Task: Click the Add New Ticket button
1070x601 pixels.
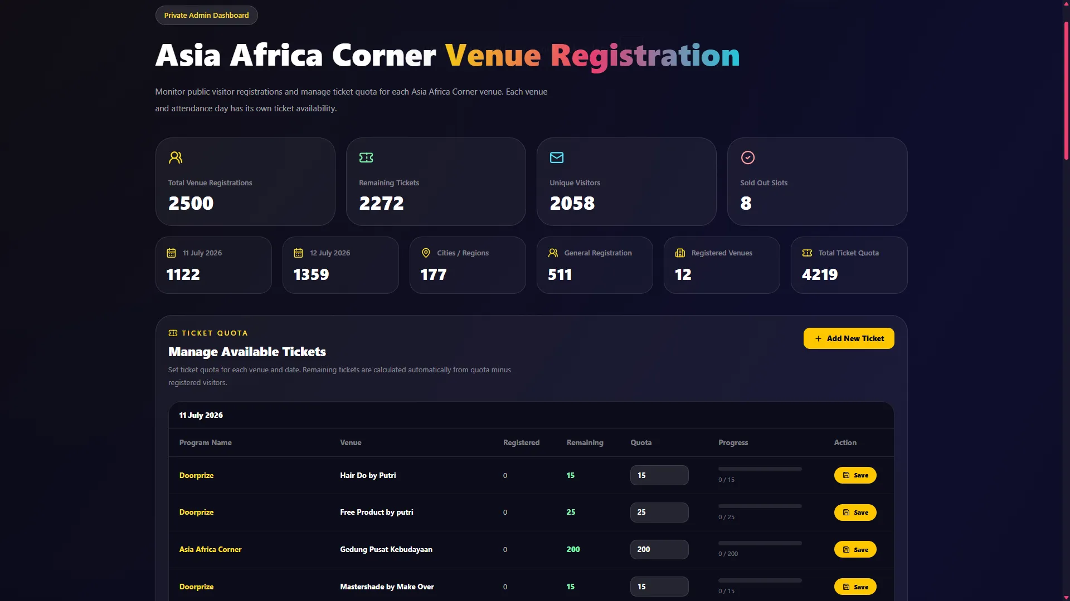Action: [x=849, y=338]
